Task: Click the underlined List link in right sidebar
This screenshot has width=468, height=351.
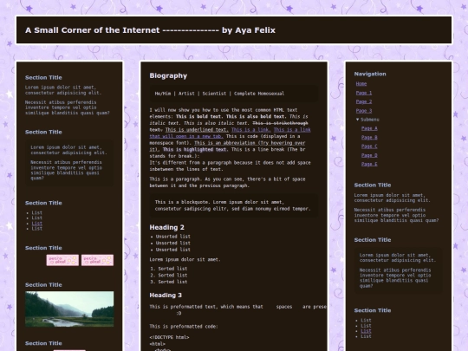Action: click(366, 331)
